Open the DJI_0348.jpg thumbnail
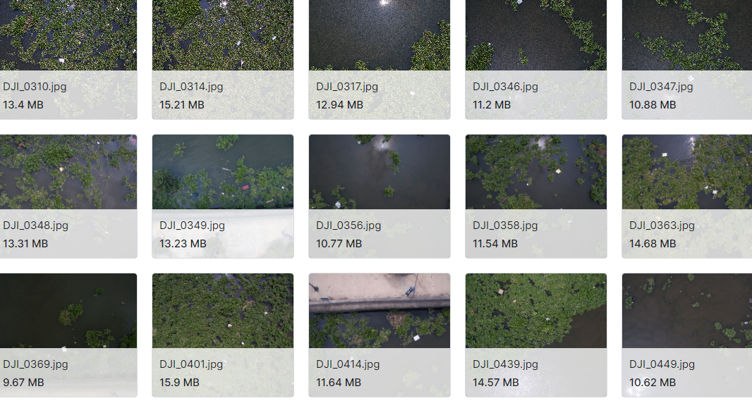The image size is (752, 408). coord(68,197)
